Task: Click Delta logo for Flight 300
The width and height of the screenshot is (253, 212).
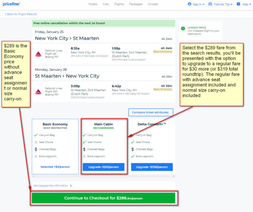Action: [38, 92]
